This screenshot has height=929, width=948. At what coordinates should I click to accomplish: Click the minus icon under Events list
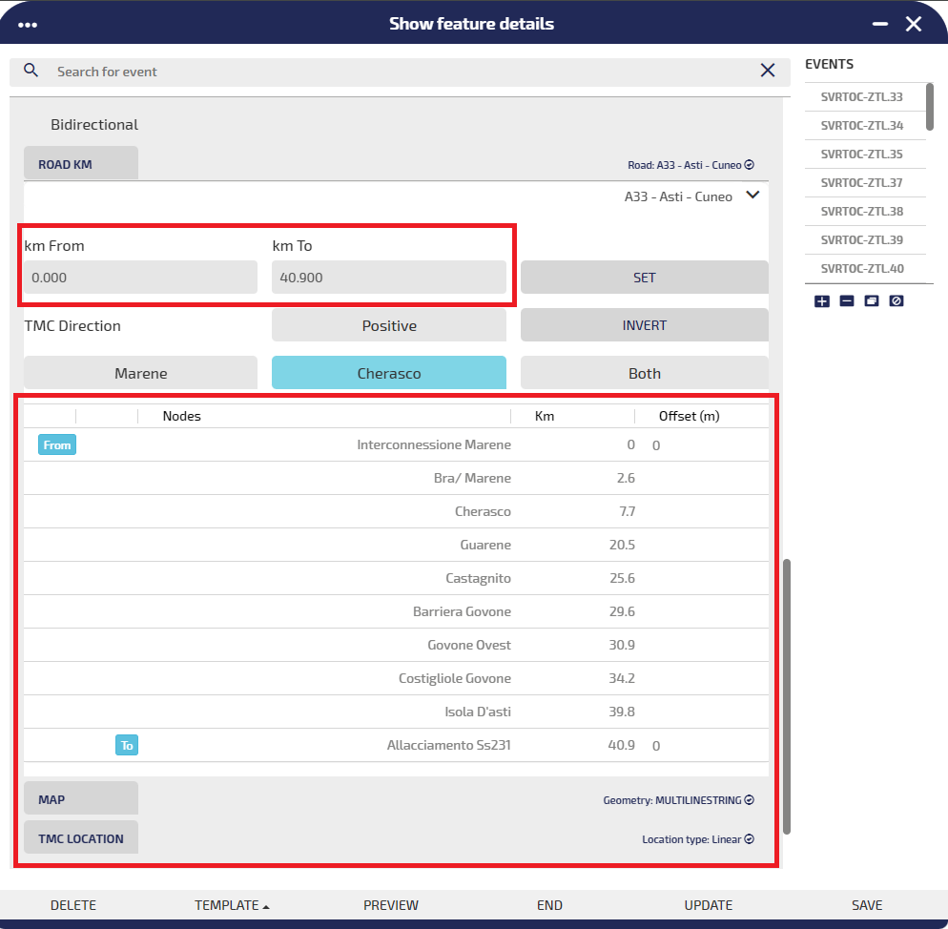pos(847,301)
